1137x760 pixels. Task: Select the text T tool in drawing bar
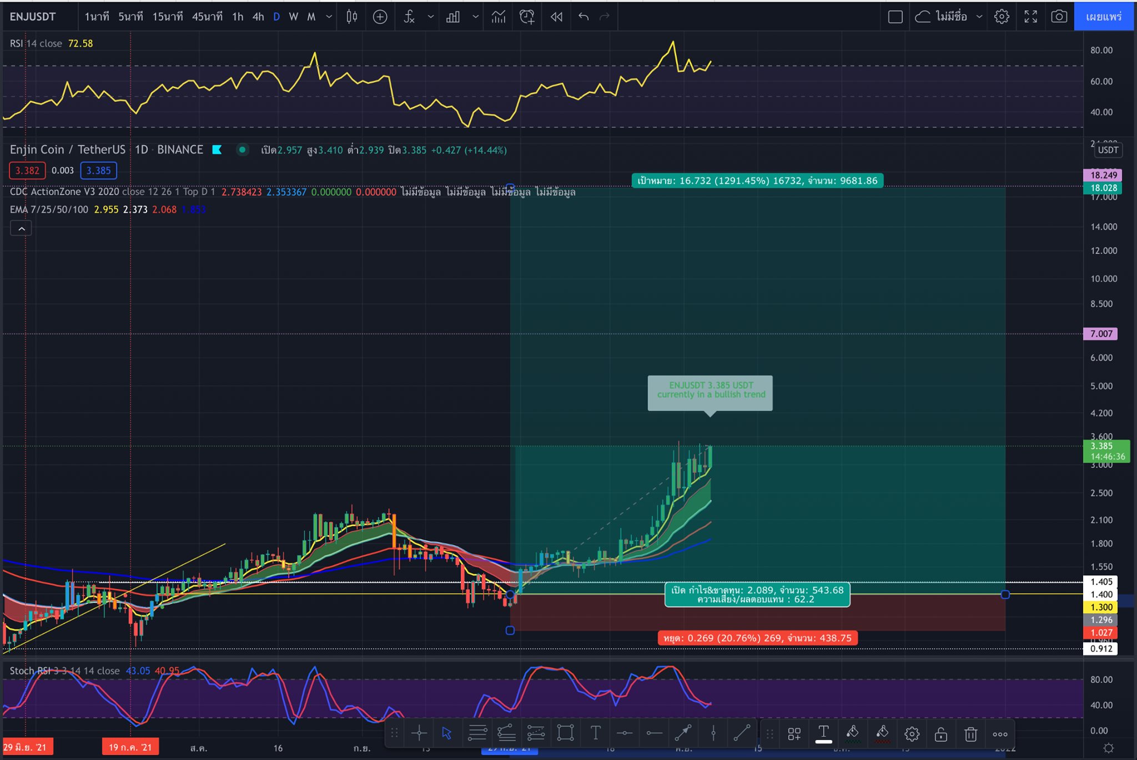[595, 734]
